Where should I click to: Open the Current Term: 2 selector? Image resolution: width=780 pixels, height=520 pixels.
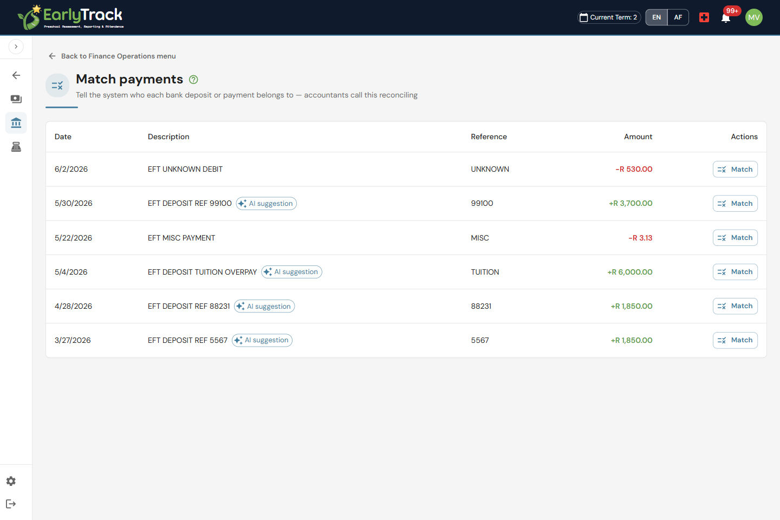click(609, 17)
